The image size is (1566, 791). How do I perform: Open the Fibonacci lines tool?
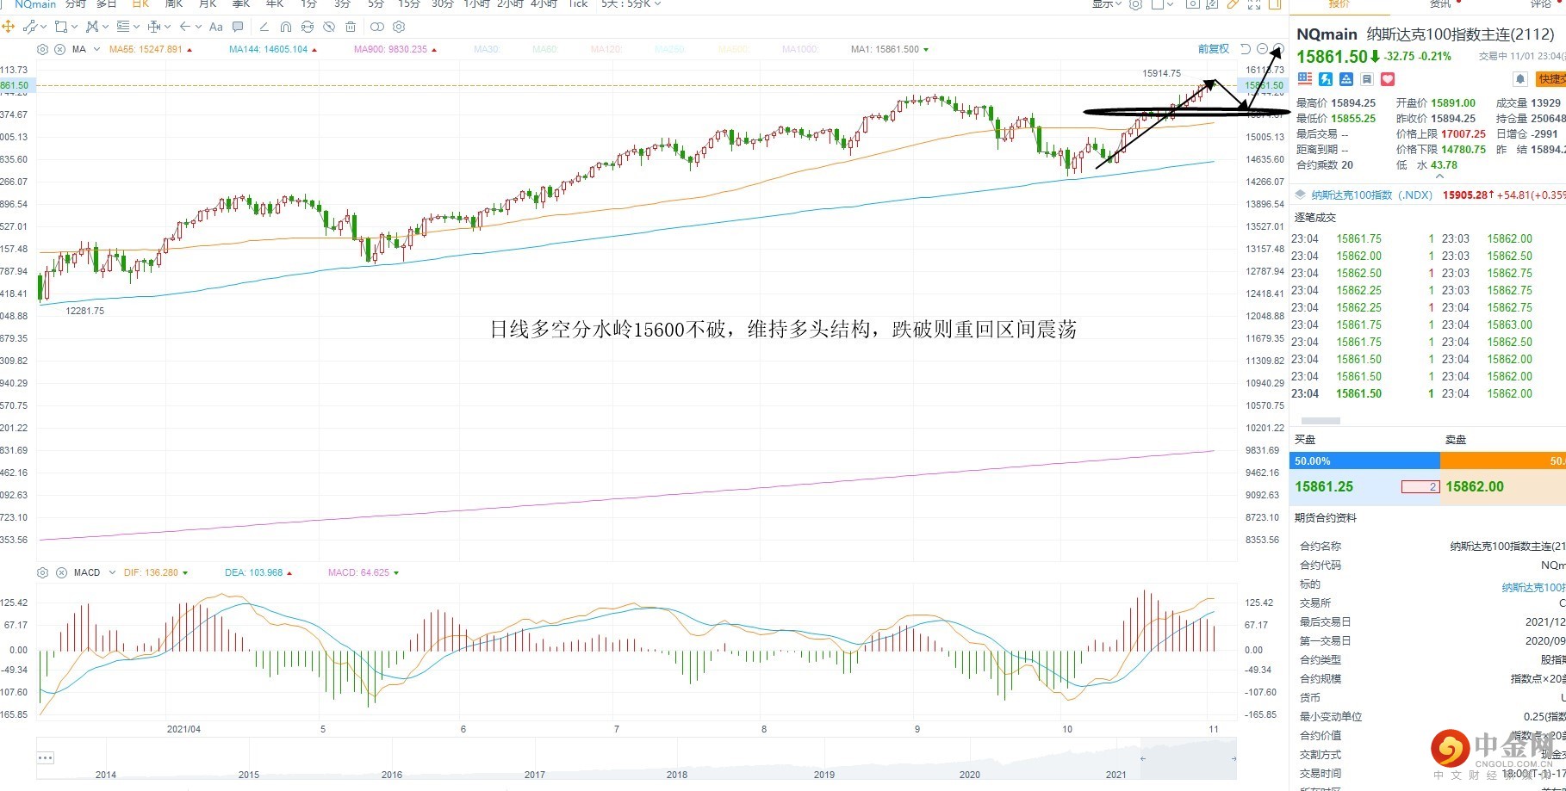[123, 27]
